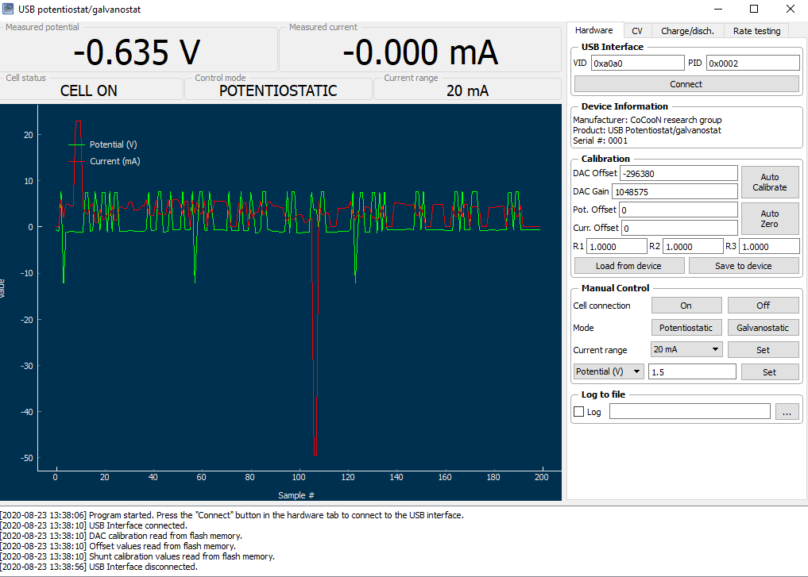Viewport: 808px width, 577px height.
Task: Click the Auto Zero button
Action: pyautogui.click(x=769, y=219)
